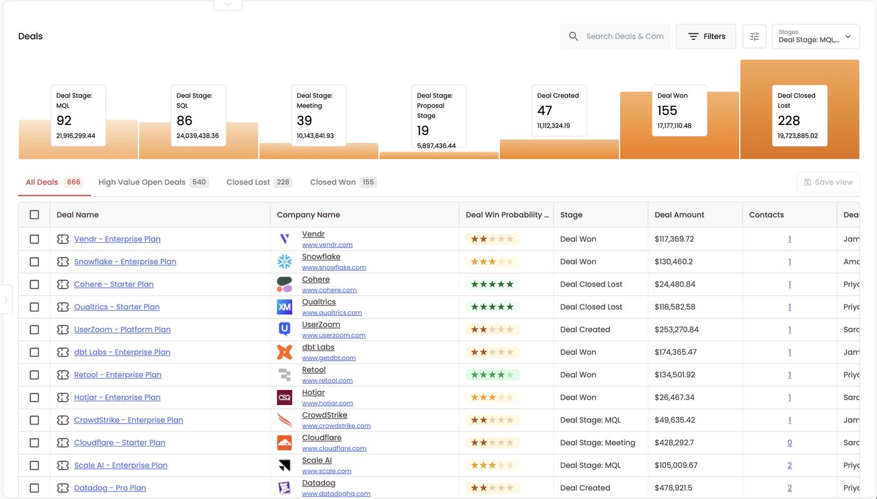This screenshot has width=877, height=499.
Task: Open Scale AI contacts count 2
Action: [789, 465]
